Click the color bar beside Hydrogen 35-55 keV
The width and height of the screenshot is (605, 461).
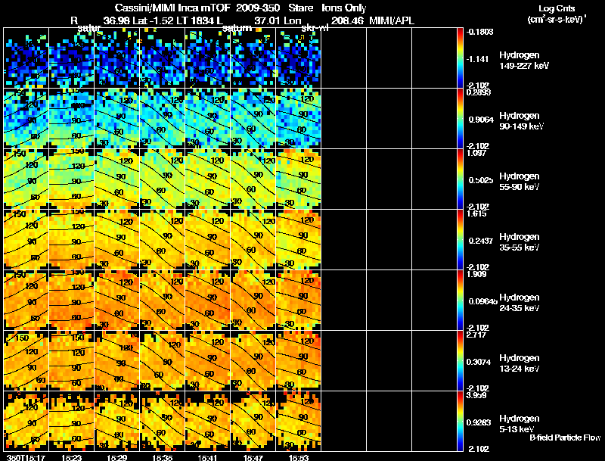pos(460,240)
